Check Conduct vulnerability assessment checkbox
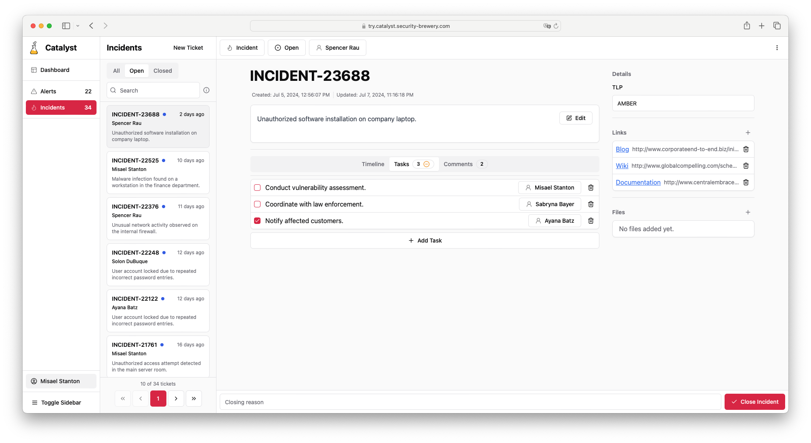This screenshot has width=811, height=443. pyautogui.click(x=257, y=188)
